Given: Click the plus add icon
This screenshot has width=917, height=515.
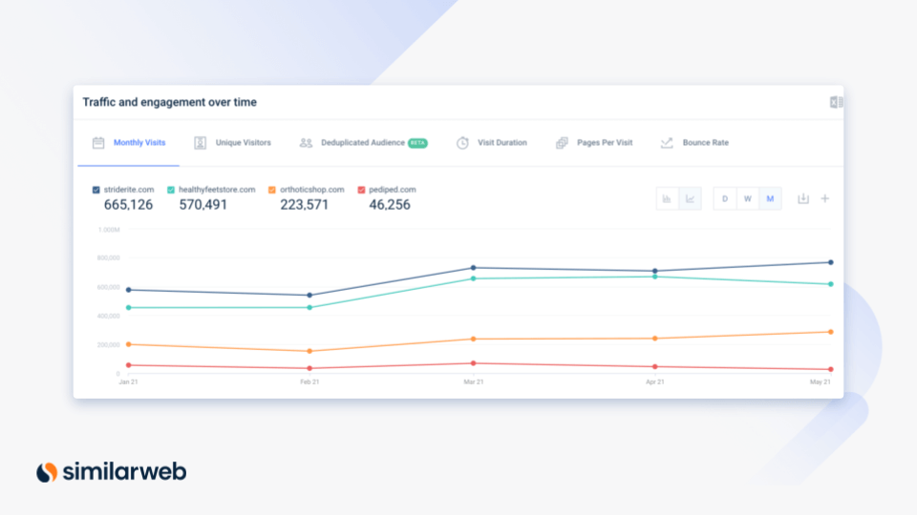Looking at the screenshot, I should click(825, 199).
